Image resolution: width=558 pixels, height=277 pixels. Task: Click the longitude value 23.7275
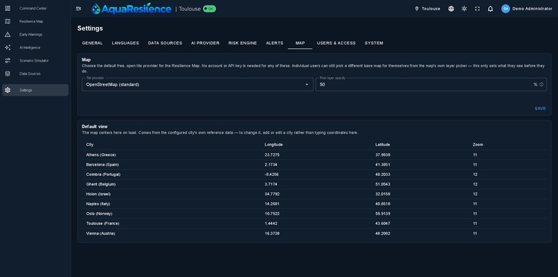(x=272, y=155)
